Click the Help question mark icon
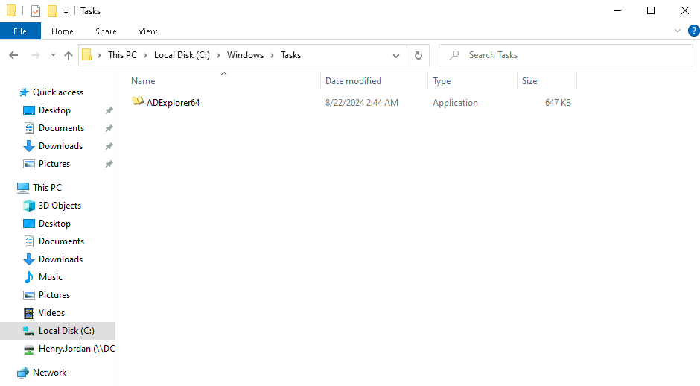The image size is (700, 386). [x=694, y=31]
